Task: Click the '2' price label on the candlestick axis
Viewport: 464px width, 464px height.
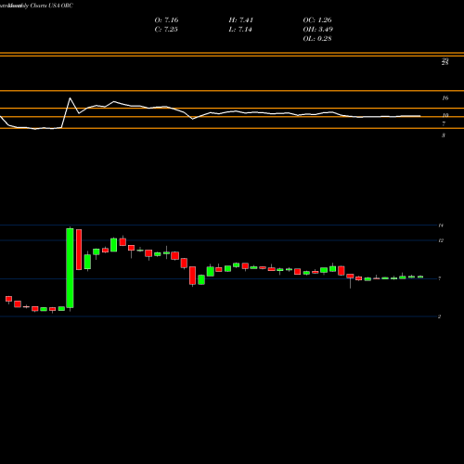Action: [439, 316]
